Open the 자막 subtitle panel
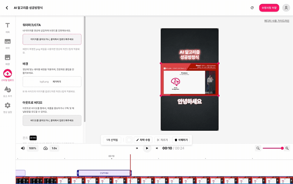 point(7,44)
